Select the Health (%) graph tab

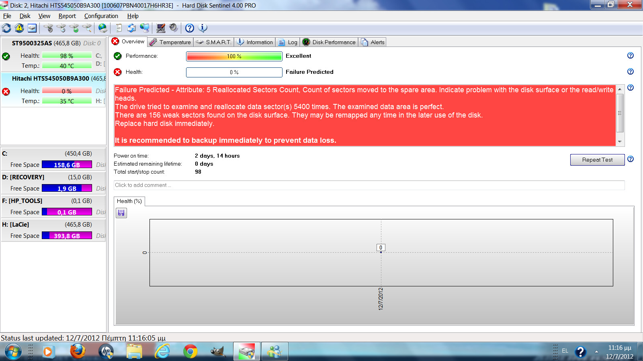129,201
